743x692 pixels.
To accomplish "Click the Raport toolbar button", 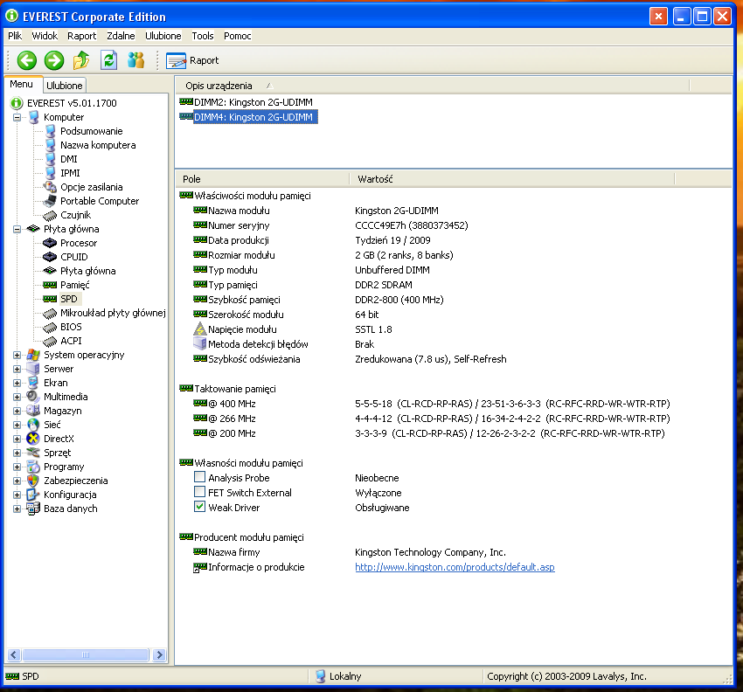I will point(192,60).
